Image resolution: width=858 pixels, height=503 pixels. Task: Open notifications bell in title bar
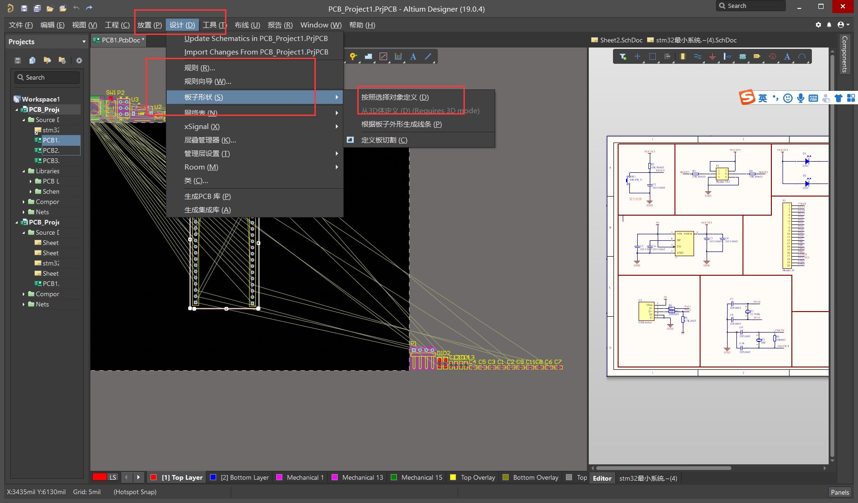829,25
